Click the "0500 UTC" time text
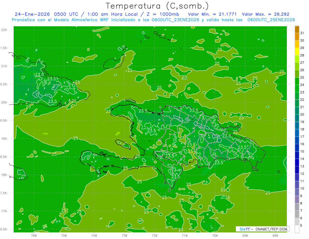 click(x=66, y=14)
